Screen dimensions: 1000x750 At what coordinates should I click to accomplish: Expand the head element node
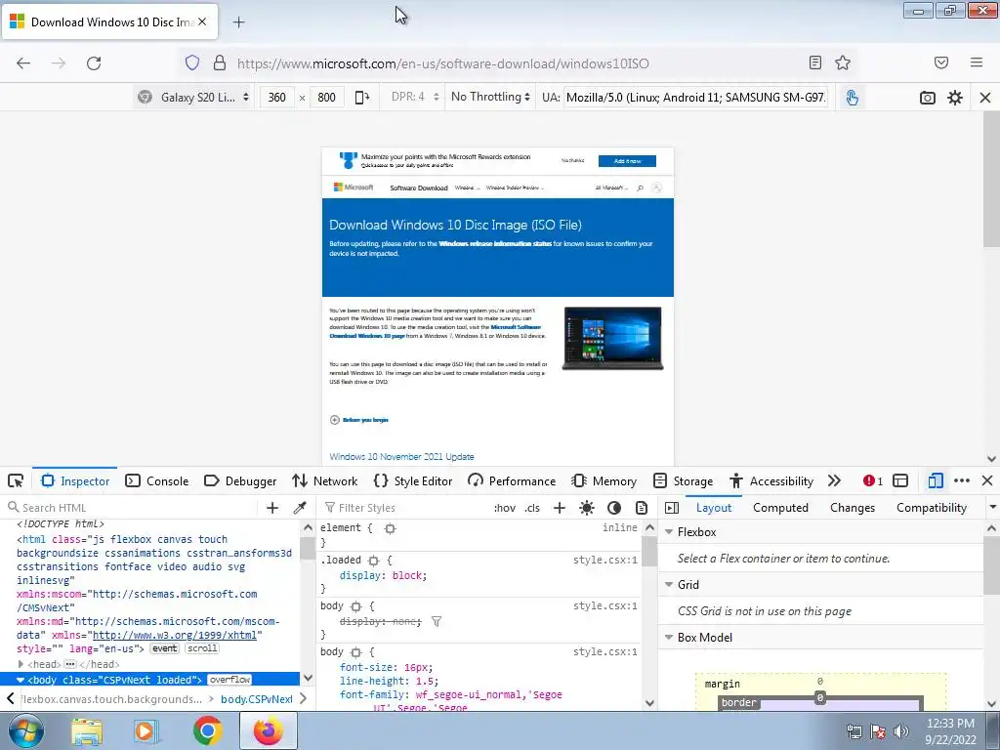[21, 664]
